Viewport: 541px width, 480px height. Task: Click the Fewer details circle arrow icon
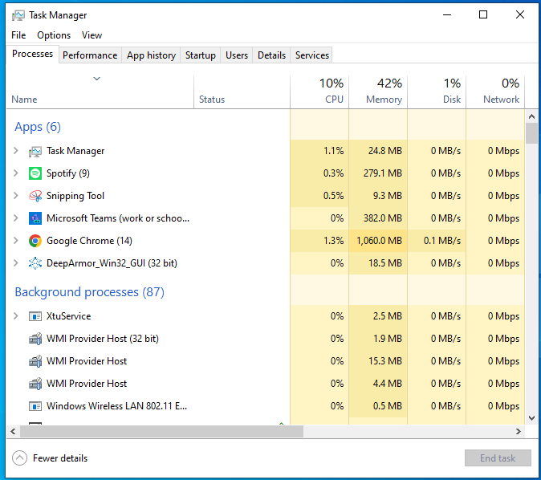[20, 458]
